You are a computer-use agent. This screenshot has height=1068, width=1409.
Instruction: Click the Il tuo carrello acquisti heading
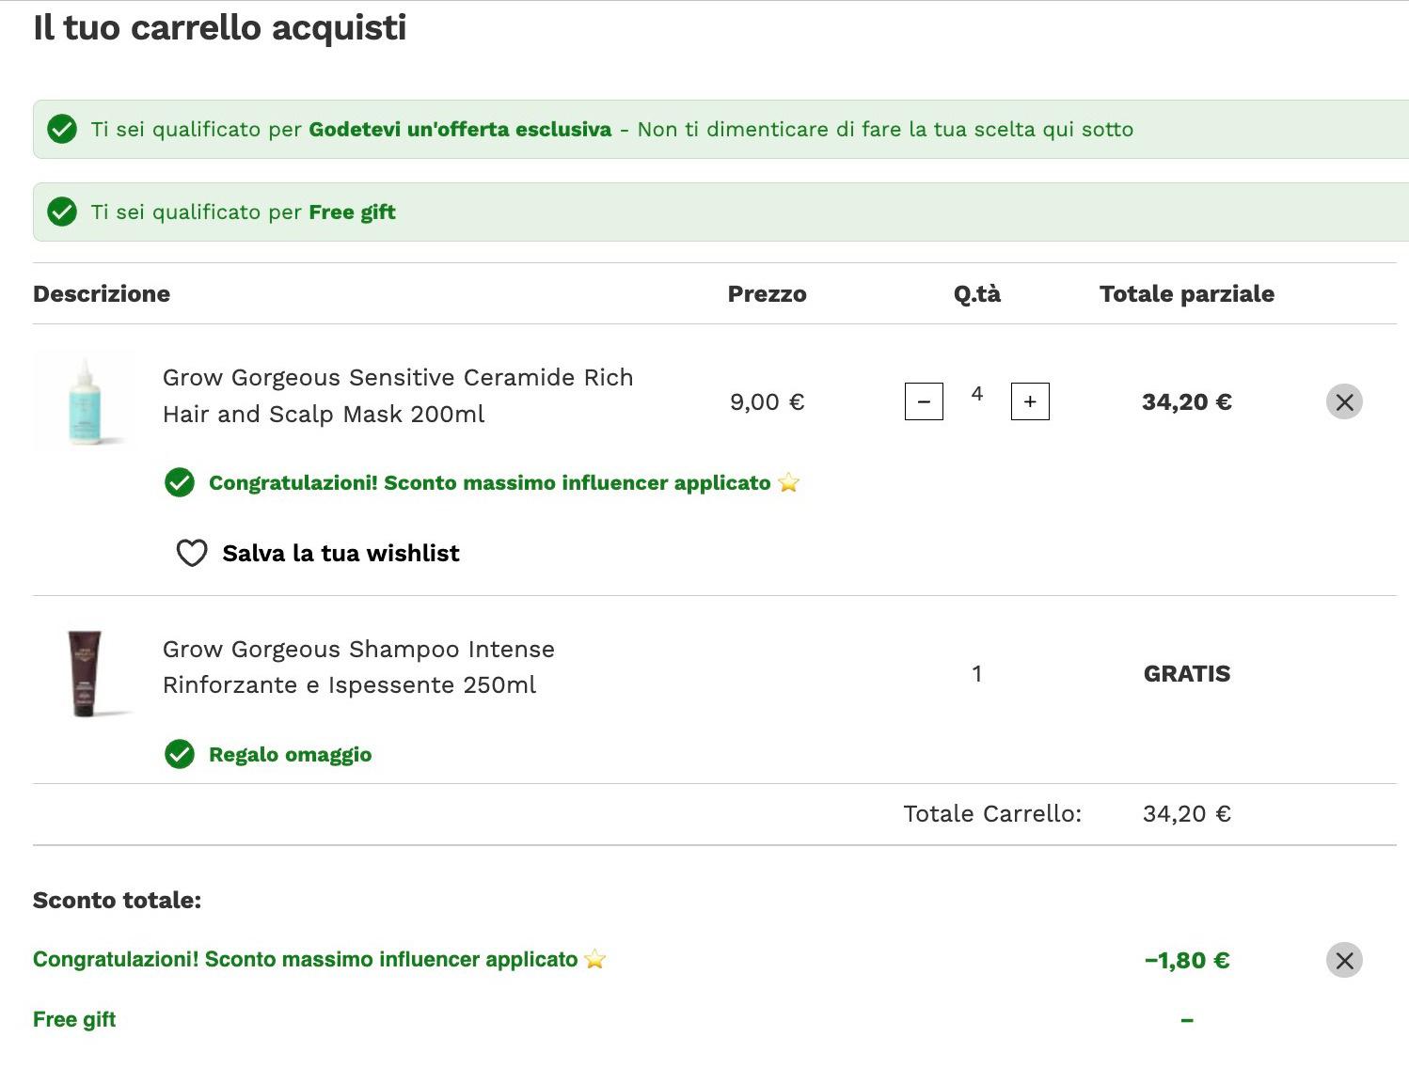click(220, 27)
